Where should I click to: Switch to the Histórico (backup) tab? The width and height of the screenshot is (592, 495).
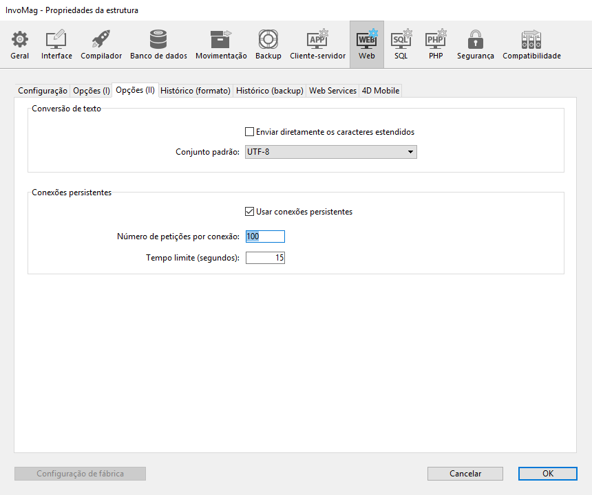(x=269, y=91)
